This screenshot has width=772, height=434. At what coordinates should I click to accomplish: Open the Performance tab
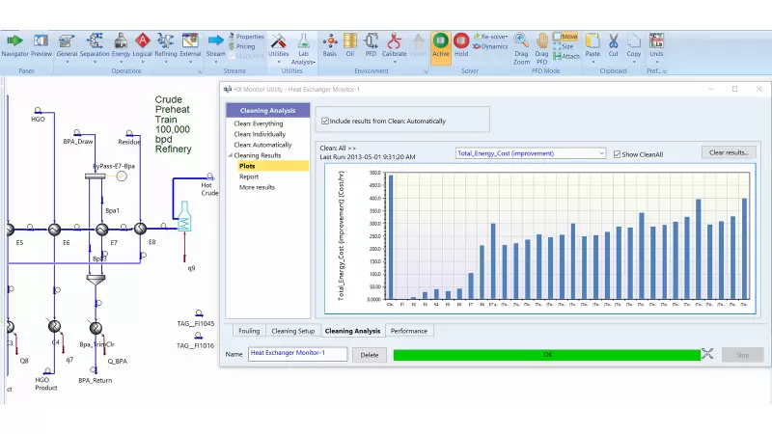coord(409,331)
